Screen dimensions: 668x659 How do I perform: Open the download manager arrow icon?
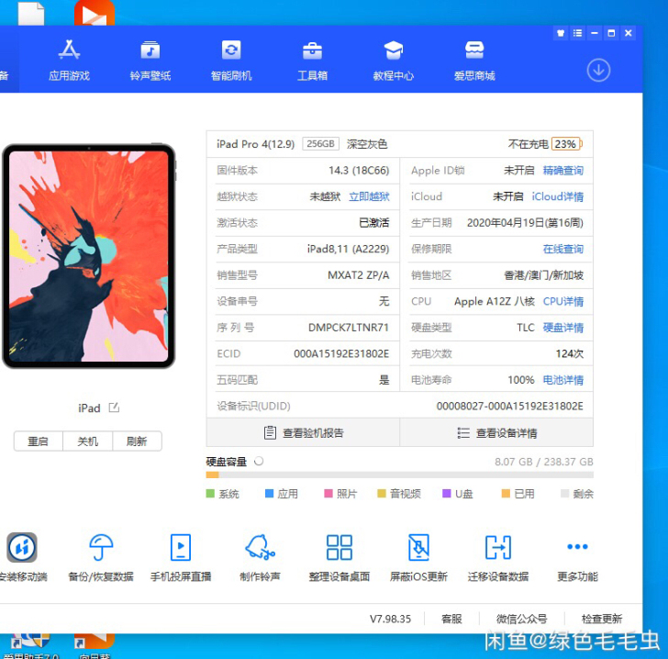point(598,71)
